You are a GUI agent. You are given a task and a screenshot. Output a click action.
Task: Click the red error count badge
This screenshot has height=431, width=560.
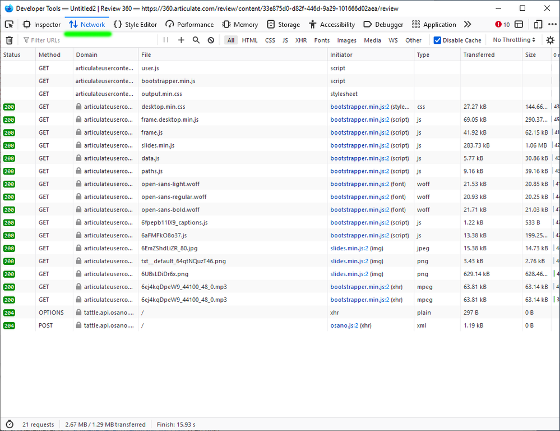point(502,25)
